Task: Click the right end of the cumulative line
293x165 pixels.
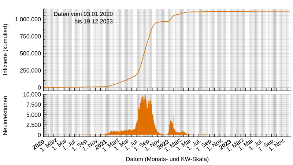Action: [289, 11]
